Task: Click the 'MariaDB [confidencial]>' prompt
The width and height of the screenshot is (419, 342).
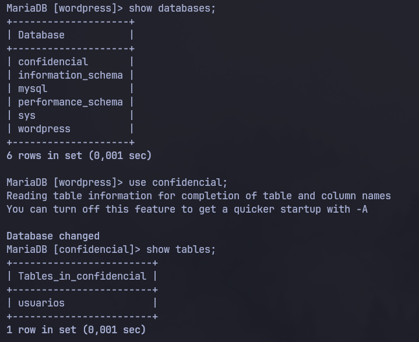Action: (x=73, y=249)
